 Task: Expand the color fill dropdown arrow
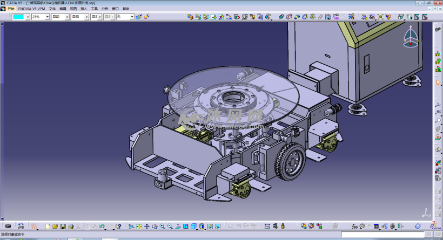point(28,17)
